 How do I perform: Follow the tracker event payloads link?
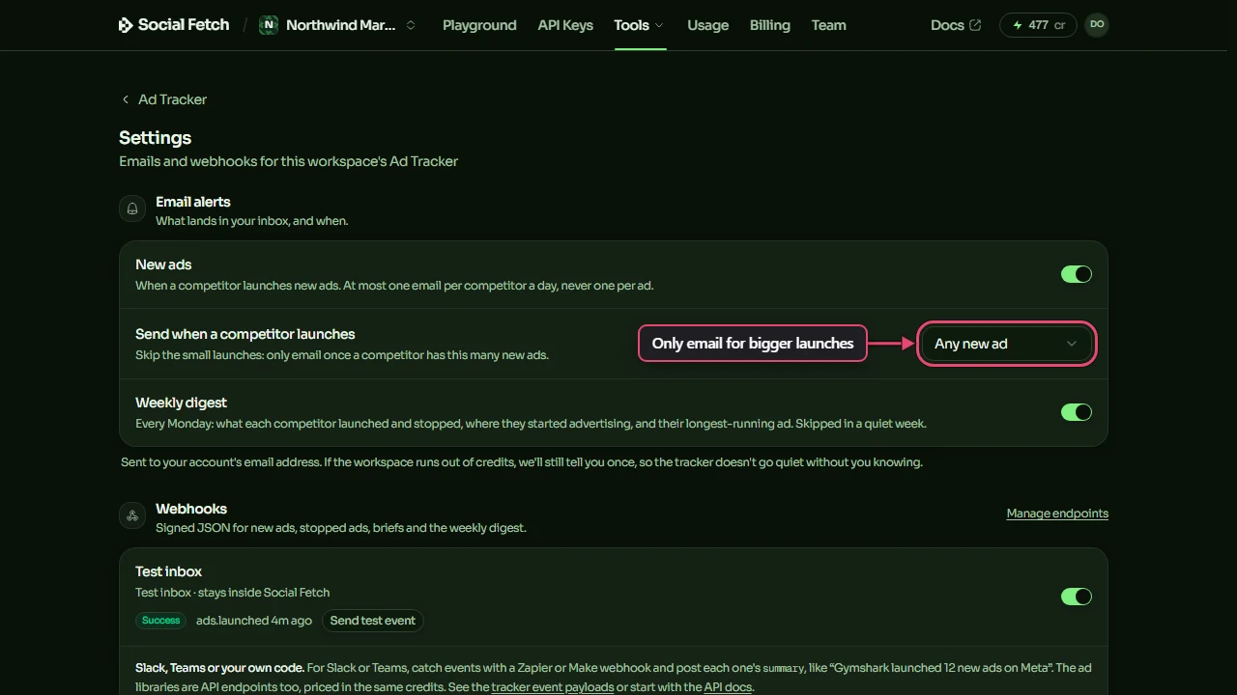click(553, 687)
